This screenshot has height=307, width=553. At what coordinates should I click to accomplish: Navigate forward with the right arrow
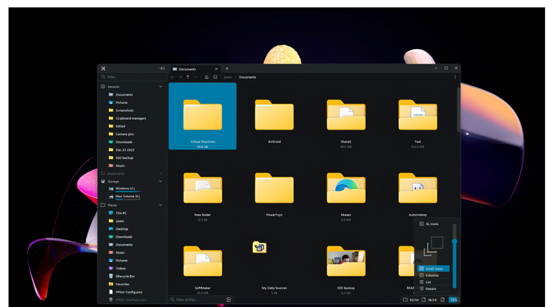[x=180, y=77]
